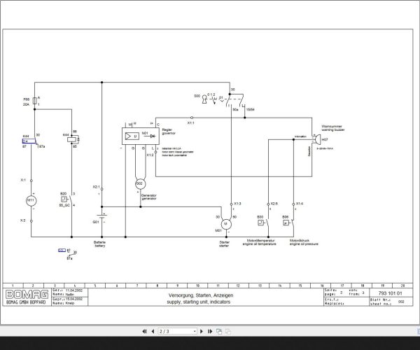Screen dimensions: 420x350
Task: Click the name 'Kneip' in title block
Action: tap(69, 303)
